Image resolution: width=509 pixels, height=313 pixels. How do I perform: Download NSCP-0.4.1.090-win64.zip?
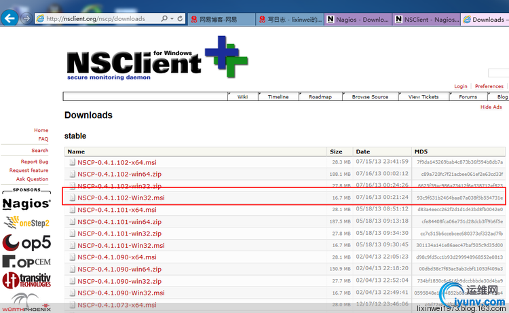point(119,269)
